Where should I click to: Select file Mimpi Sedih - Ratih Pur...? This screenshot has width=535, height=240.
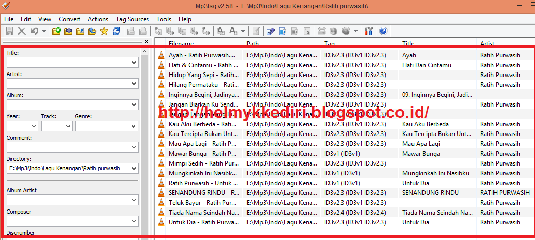(203, 163)
